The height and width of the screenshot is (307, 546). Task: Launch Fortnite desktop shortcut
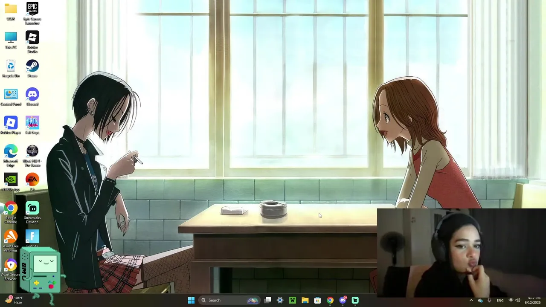point(32,239)
